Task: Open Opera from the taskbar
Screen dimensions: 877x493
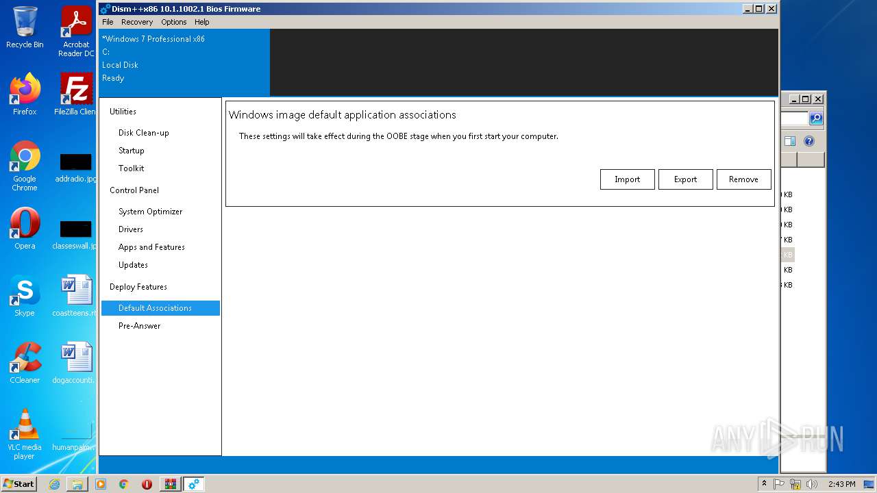Action: 147,484
